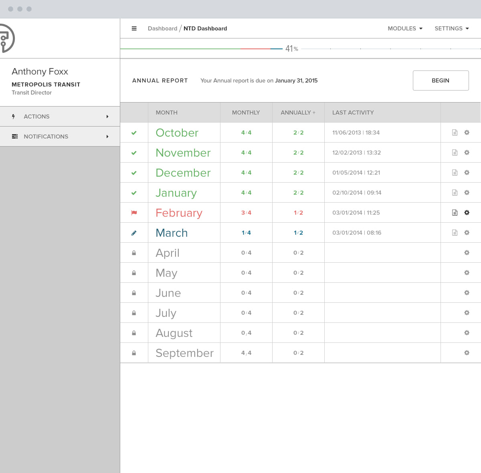Click the pencil edit icon beside March
This screenshot has width=481, height=473.
[x=134, y=233]
